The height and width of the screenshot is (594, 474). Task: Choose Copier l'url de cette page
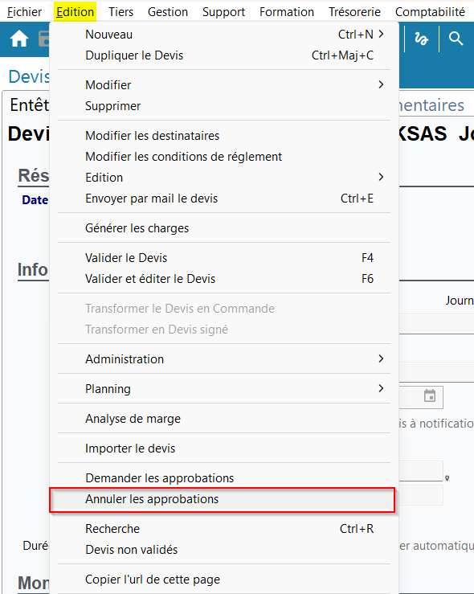tap(224, 580)
